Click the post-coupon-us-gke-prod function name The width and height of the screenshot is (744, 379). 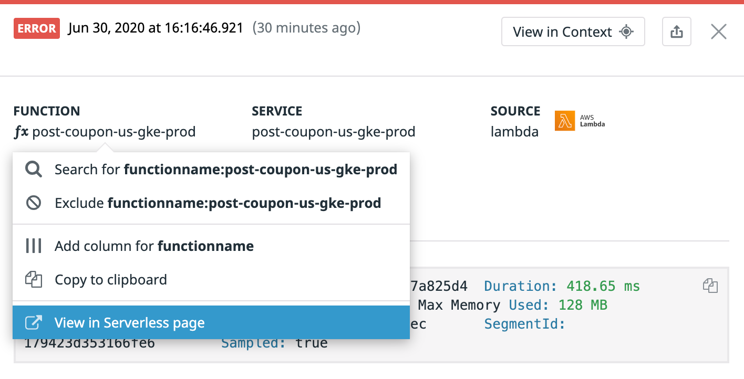[x=114, y=132]
